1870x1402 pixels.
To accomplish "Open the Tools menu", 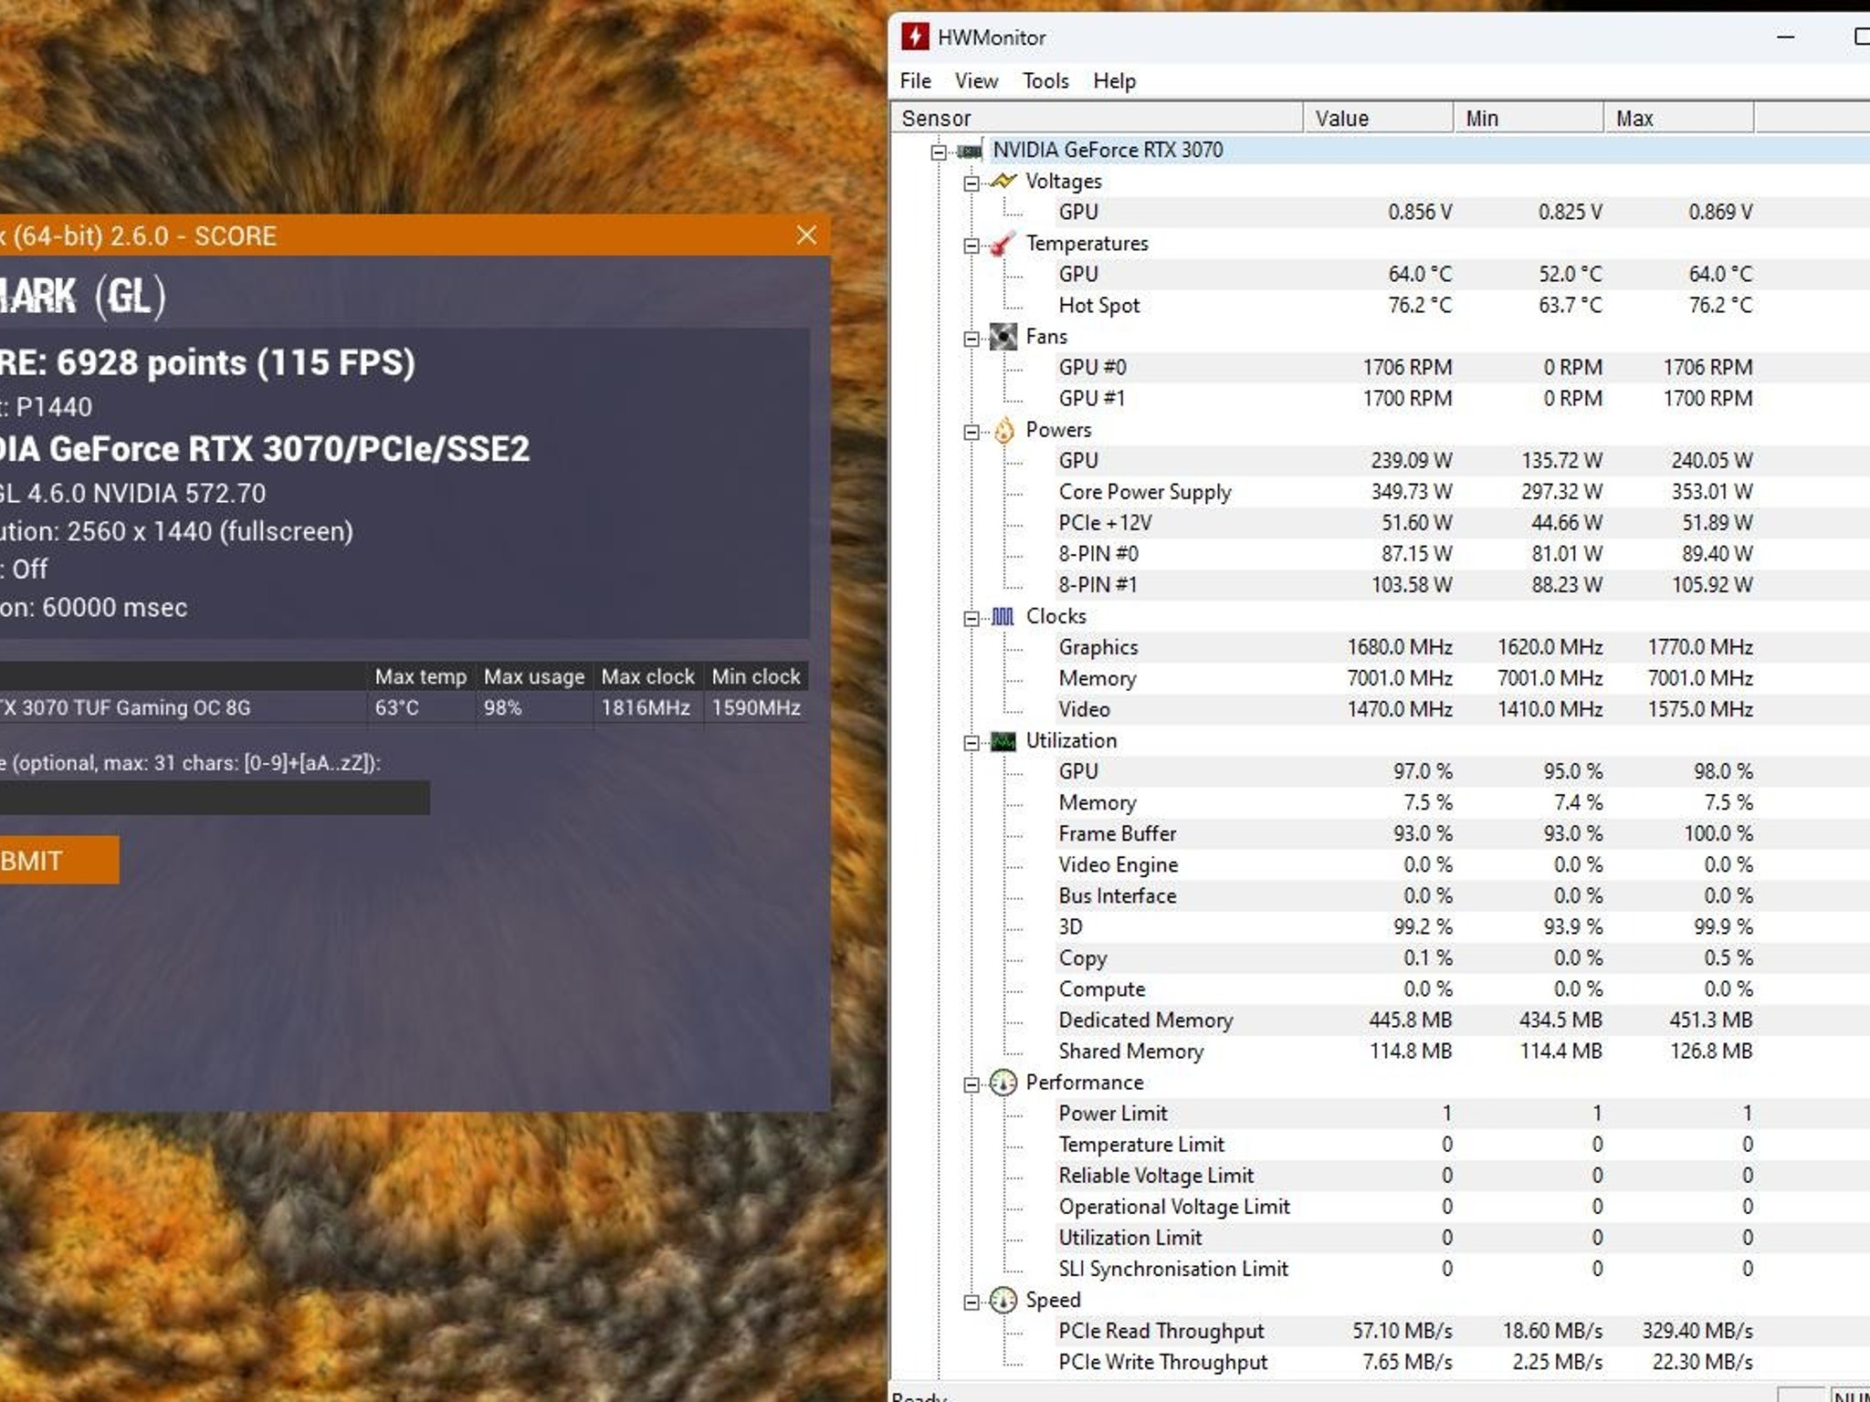I will [x=1045, y=80].
